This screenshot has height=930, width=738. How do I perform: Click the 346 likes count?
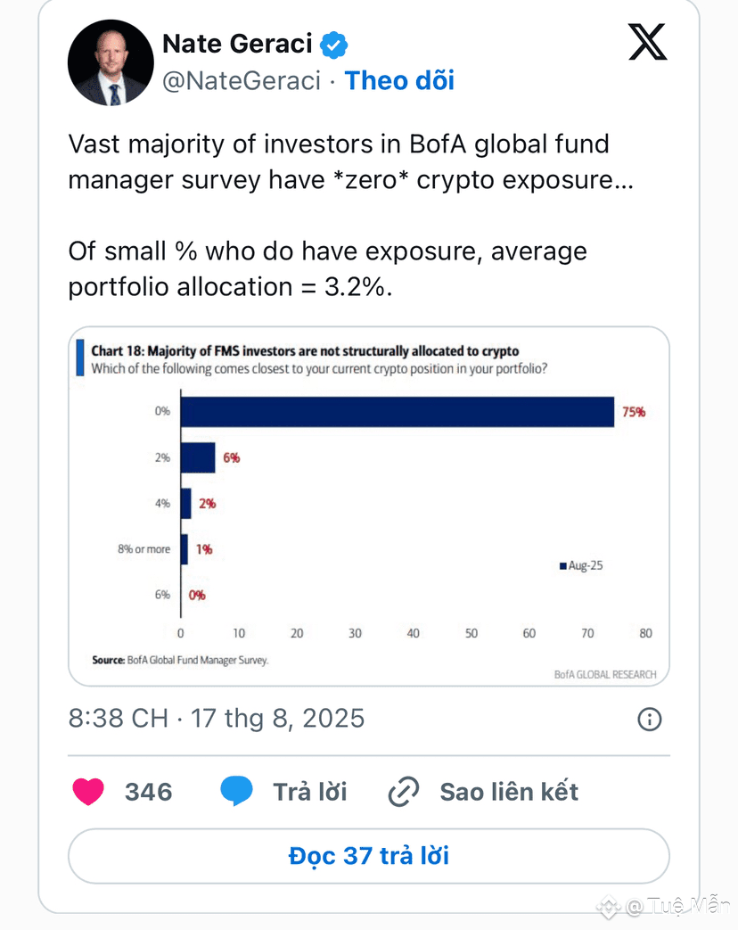[148, 792]
